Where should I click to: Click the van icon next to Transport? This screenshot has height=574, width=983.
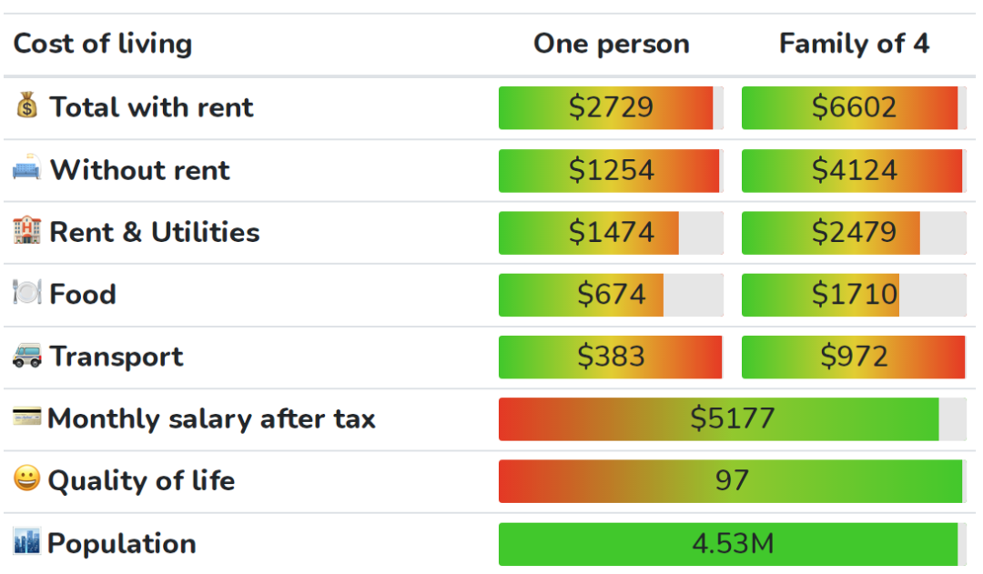click(27, 356)
